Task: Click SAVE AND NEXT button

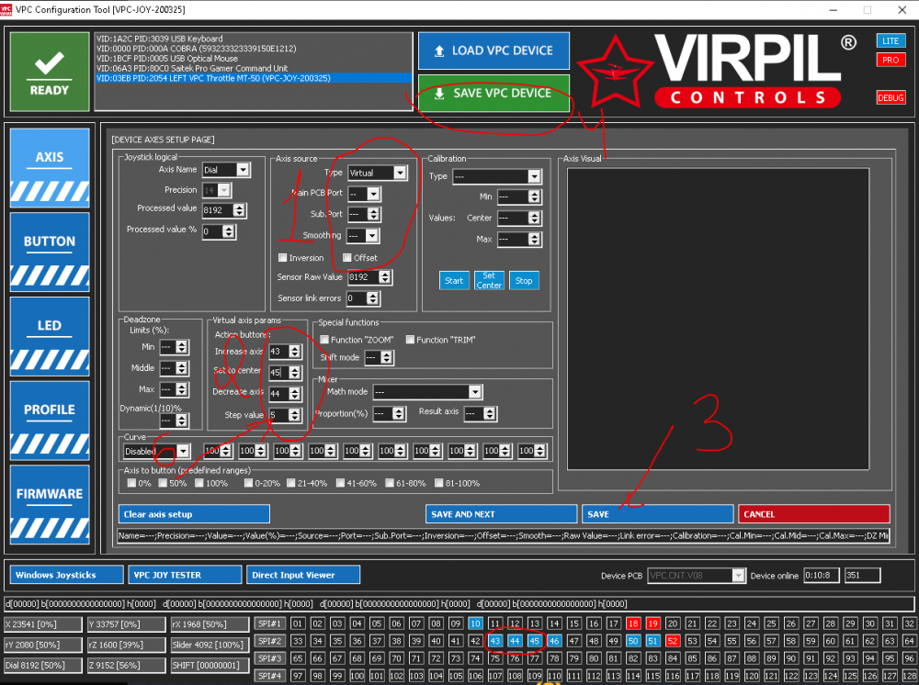Action: click(501, 514)
